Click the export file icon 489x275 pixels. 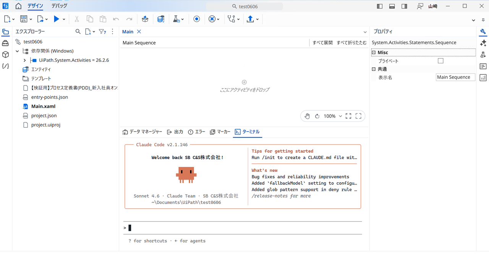click(x=40, y=19)
